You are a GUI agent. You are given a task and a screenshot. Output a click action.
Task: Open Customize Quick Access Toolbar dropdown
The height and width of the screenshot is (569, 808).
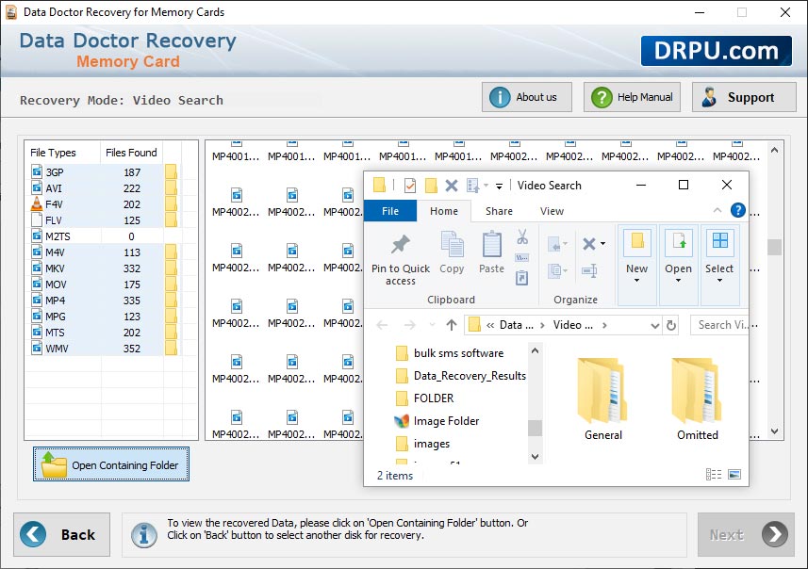pyautogui.click(x=499, y=186)
